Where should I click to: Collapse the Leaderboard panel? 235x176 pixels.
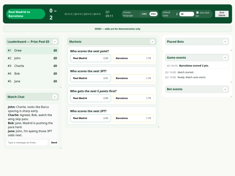pos(55,42)
